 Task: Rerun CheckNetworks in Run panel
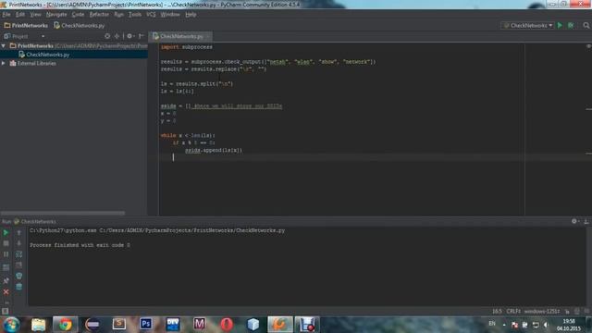(x=6, y=232)
